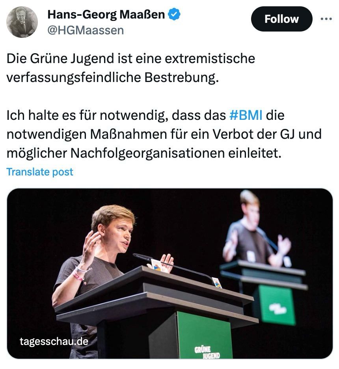Viewport: 339px width, 369px height.
Task: Click the word Nachfolgeorganisationen in the post
Action: (148, 153)
